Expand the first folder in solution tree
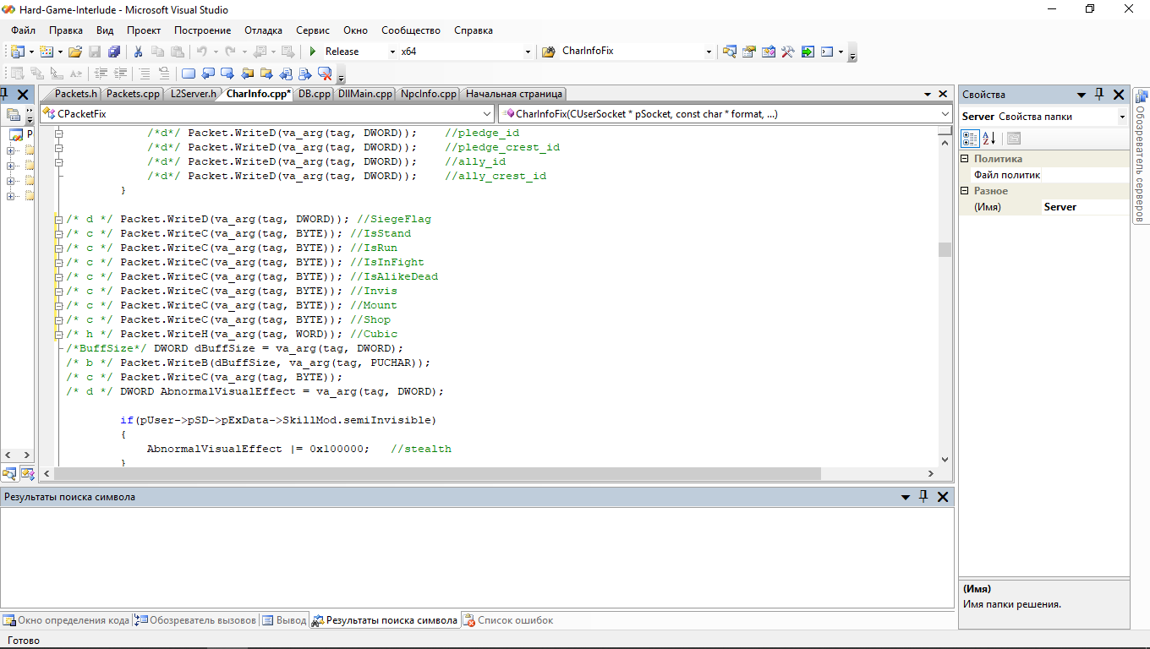Screen dimensions: 1150x649 10,151
